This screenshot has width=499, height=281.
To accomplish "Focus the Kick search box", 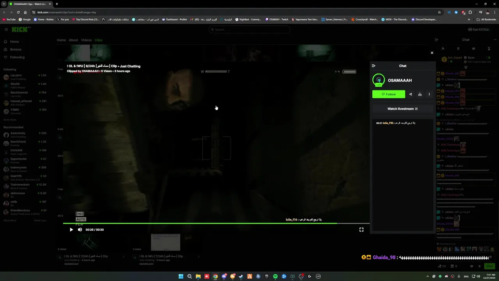I will 249,30.
